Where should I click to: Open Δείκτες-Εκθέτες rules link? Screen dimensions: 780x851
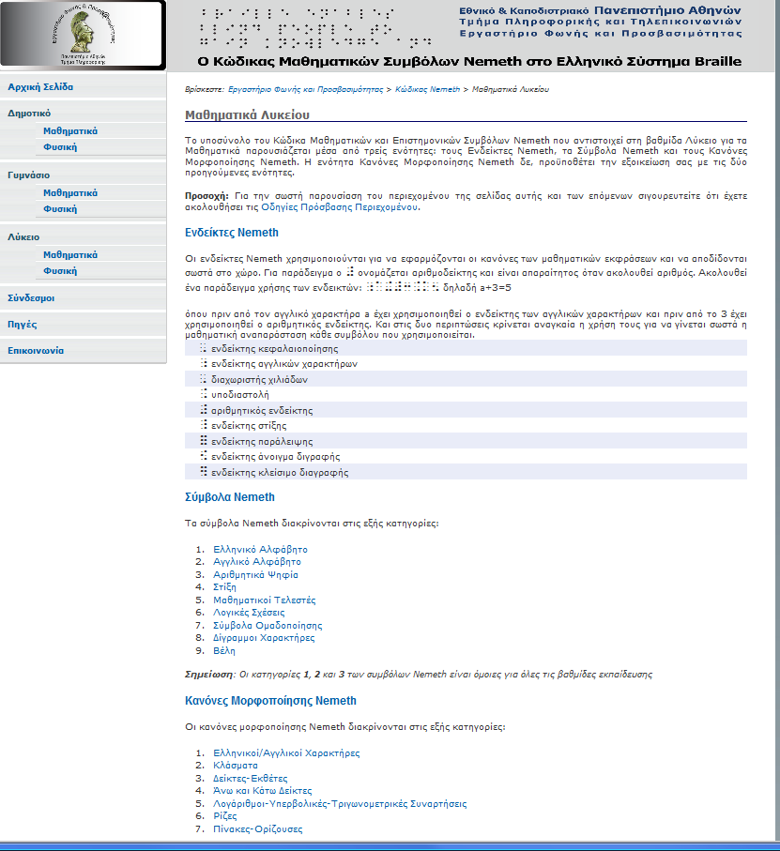coord(250,778)
